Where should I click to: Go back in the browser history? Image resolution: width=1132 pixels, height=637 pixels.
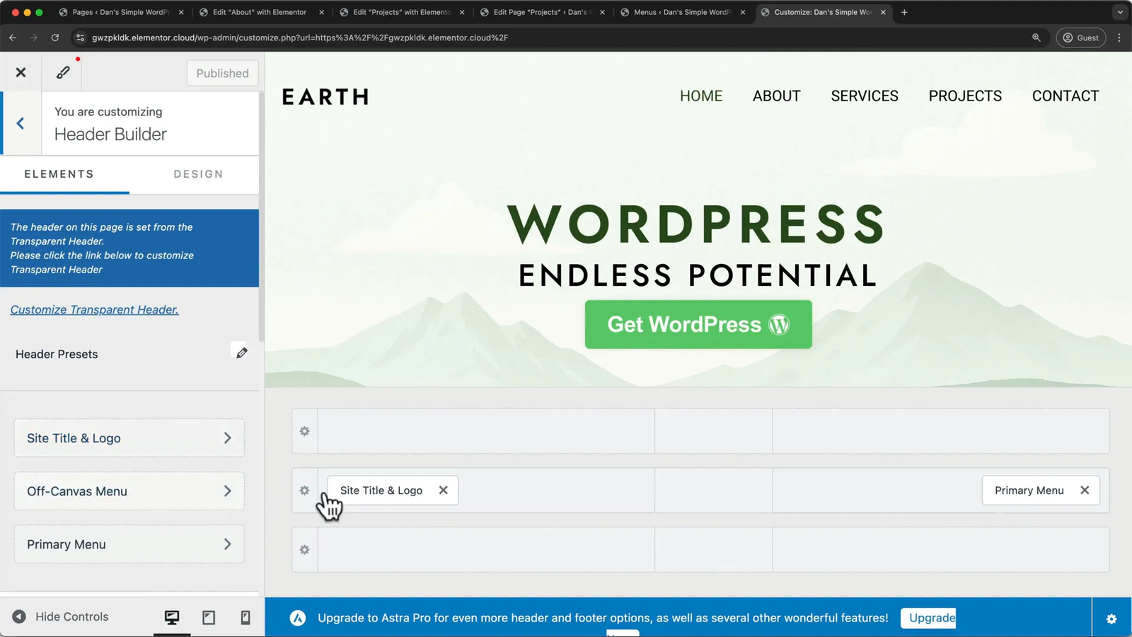(13, 38)
